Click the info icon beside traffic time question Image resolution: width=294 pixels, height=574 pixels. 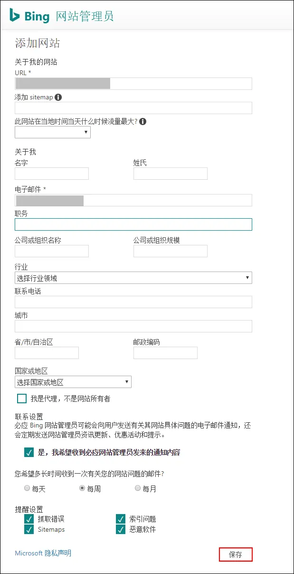click(x=142, y=121)
